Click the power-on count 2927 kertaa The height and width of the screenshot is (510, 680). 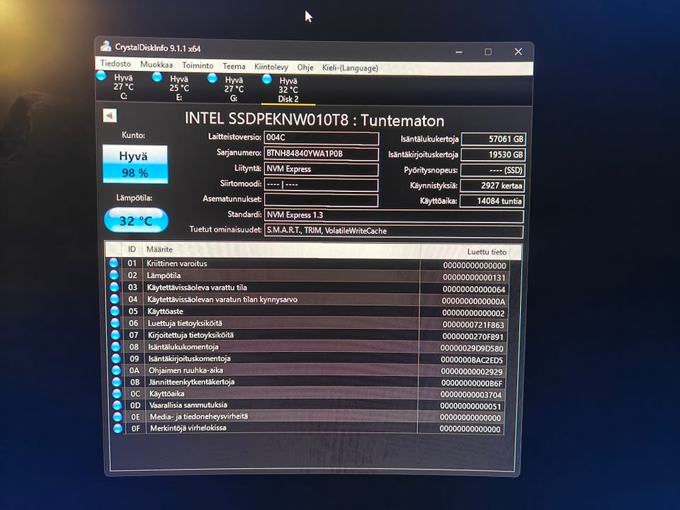(x=492, y=186)
